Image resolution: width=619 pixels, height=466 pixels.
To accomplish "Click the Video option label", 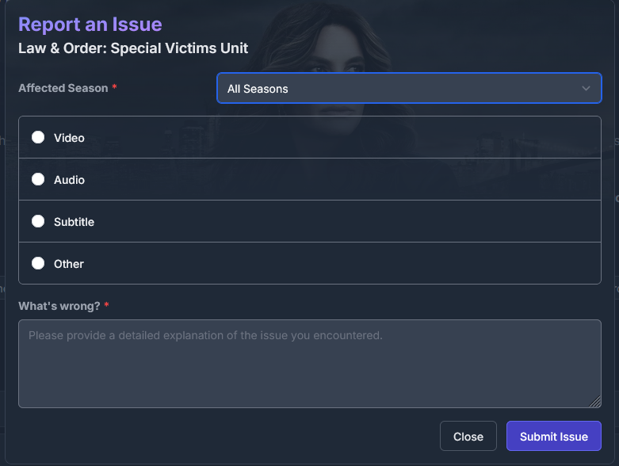I will point(69,138).
